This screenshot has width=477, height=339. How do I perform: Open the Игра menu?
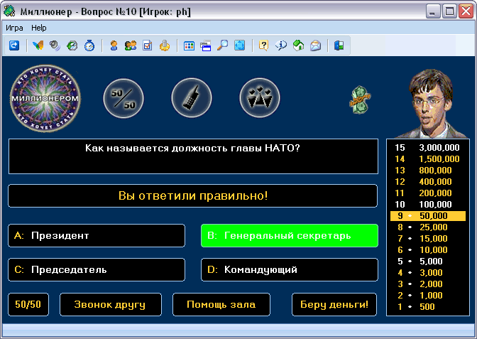pyautogui.click(x=15, y=28)
